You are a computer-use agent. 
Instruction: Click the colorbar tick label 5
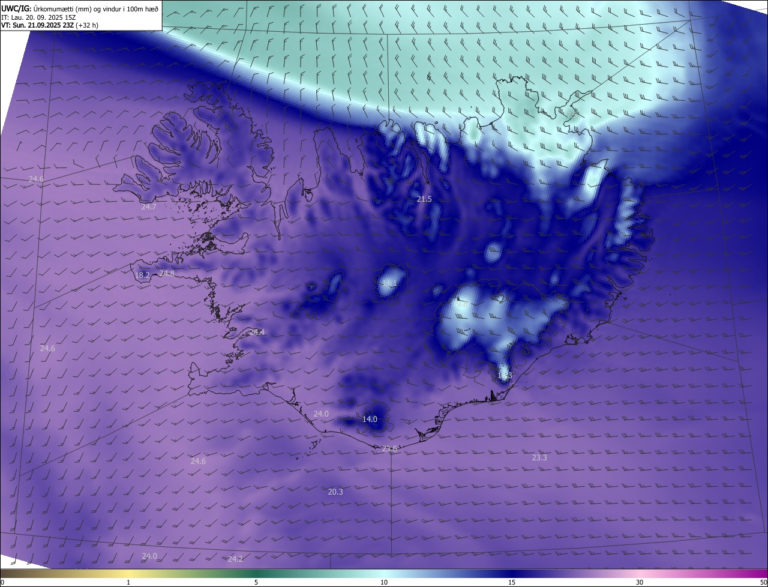pos(256,582)
